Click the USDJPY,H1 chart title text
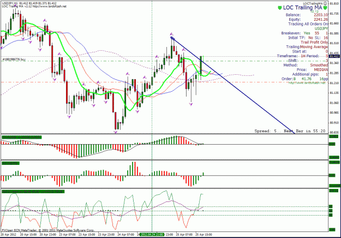 (x=10, y=3)
